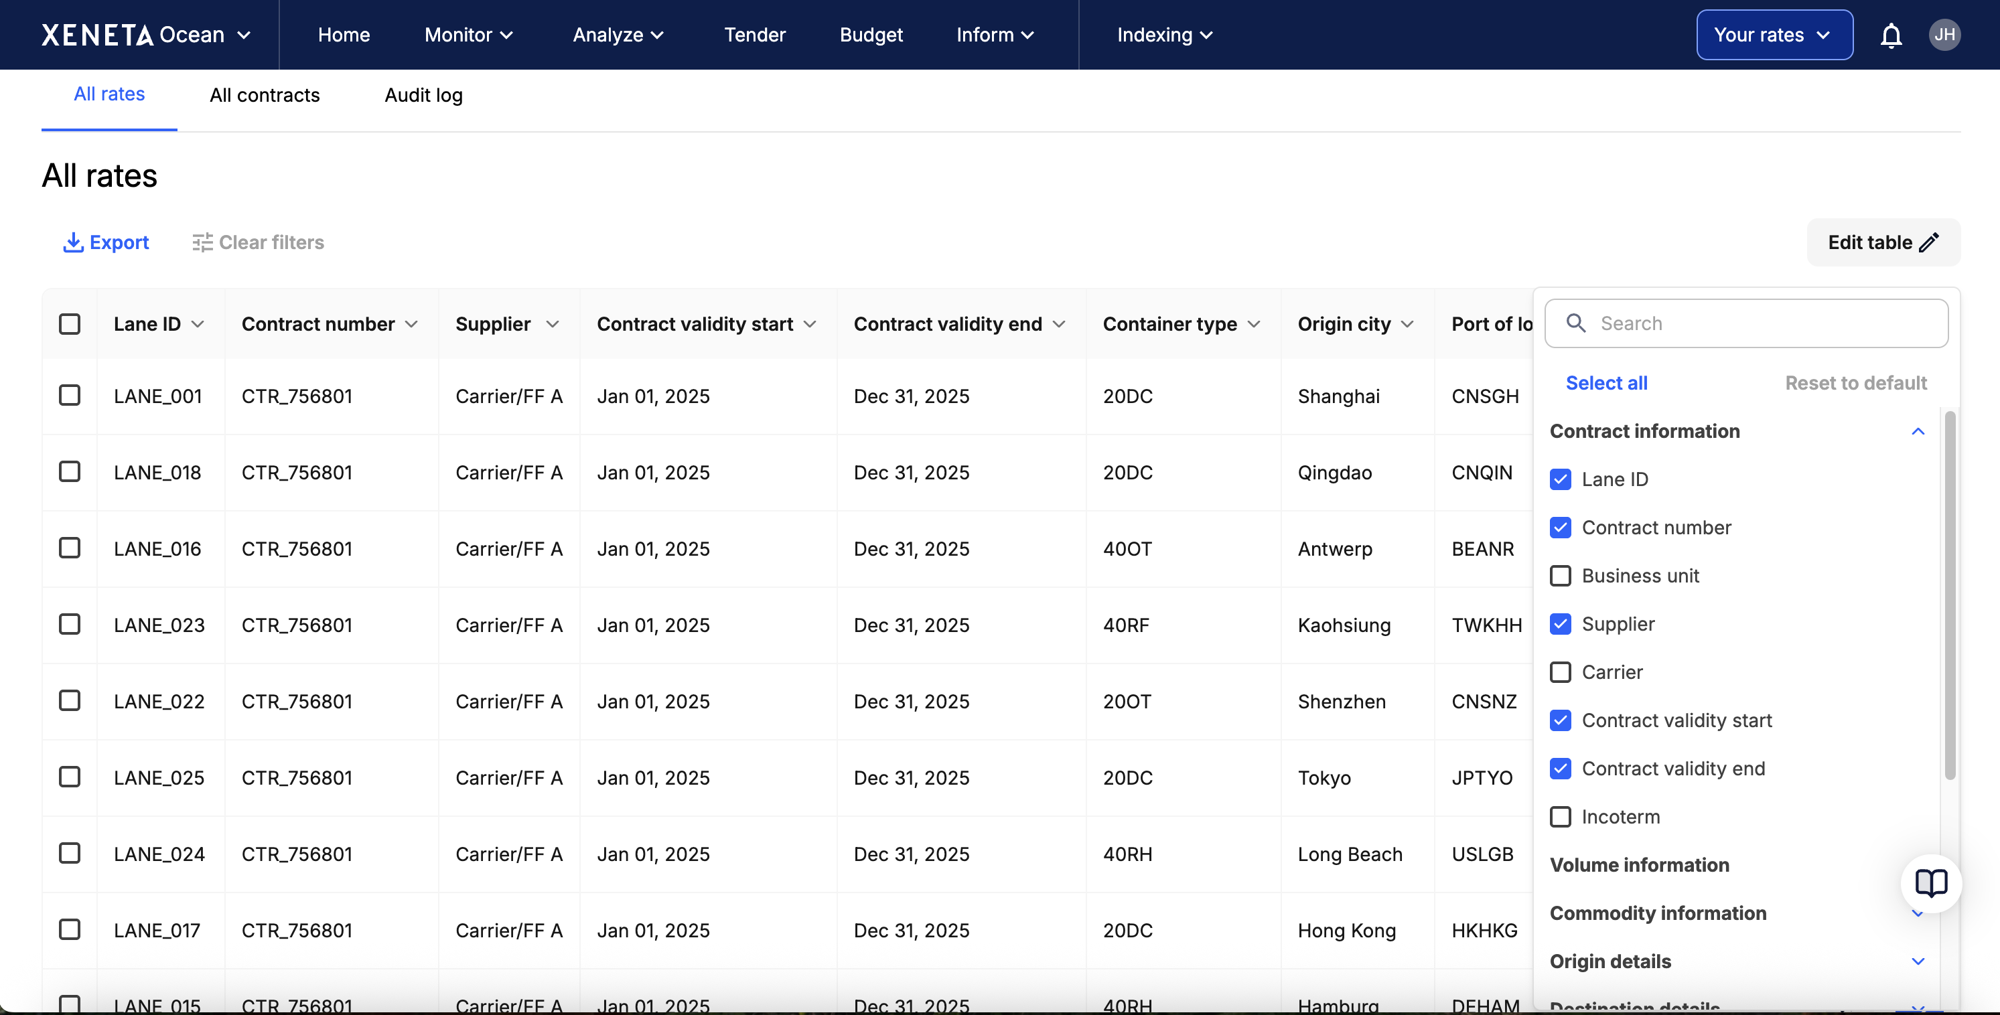Screen dimensions: 2000x1015
Task: Click the Select all link
Action: (x=1605, y=382)
